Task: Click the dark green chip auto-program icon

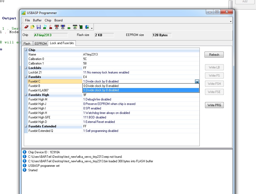Action: 81,27
